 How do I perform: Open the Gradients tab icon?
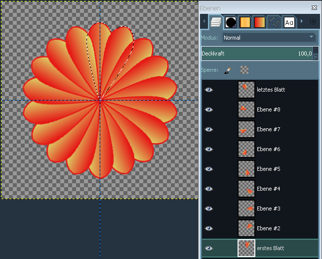(260, 22)
